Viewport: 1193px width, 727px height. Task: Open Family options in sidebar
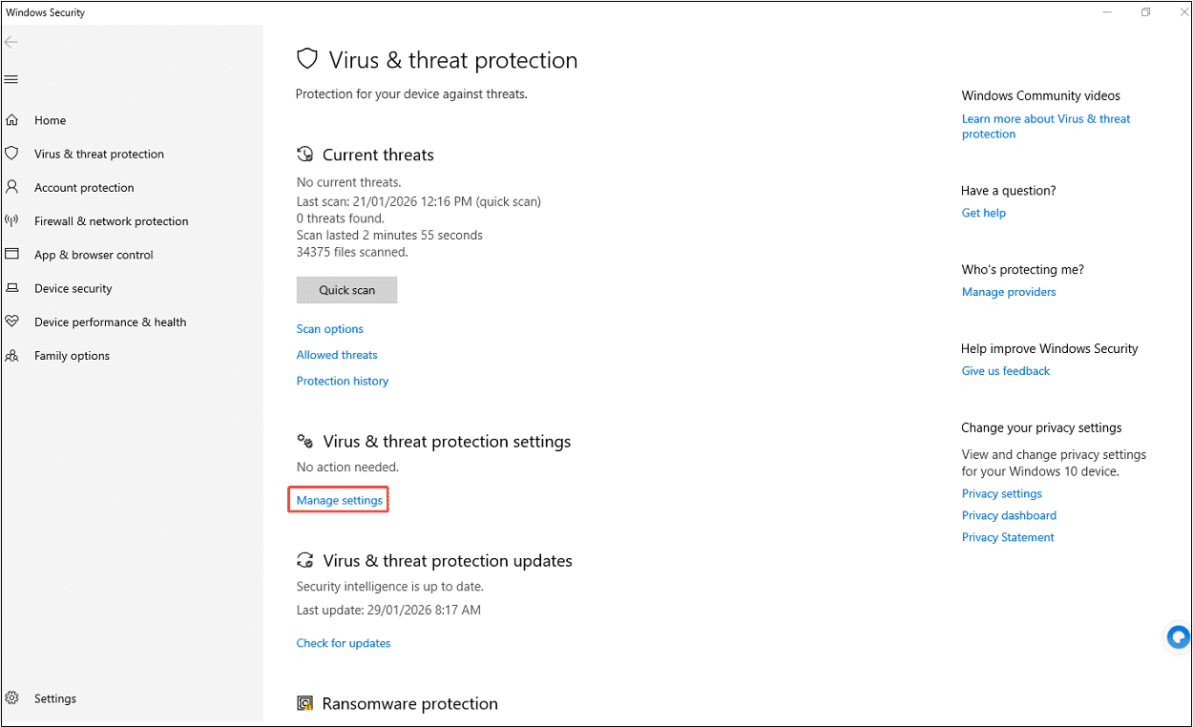(x=71, y=355)
